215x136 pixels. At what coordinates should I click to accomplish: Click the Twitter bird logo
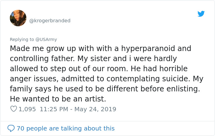(201, 14)
